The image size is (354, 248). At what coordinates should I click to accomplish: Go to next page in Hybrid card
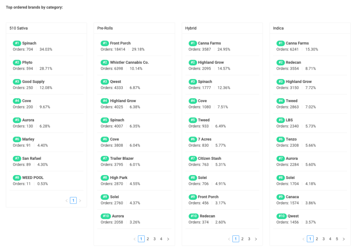[256, 239]
